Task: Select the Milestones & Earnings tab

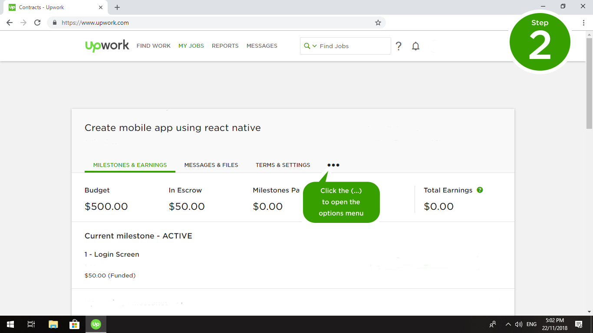Action: [130, 165]
